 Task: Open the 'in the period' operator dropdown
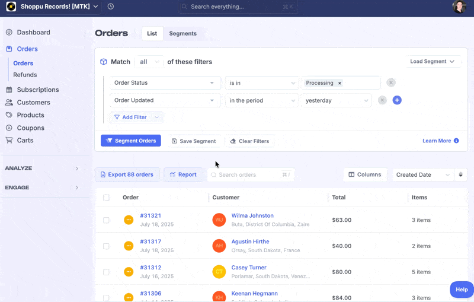pos(262,100)
